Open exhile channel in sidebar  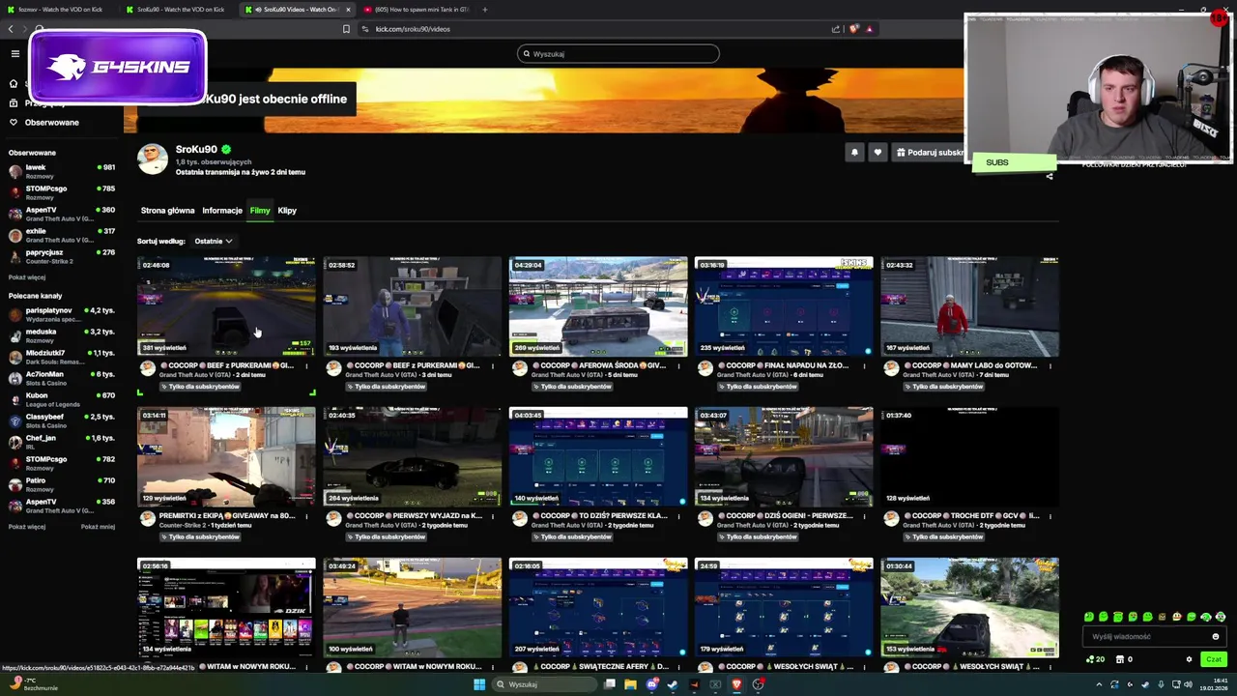point(60,235)
